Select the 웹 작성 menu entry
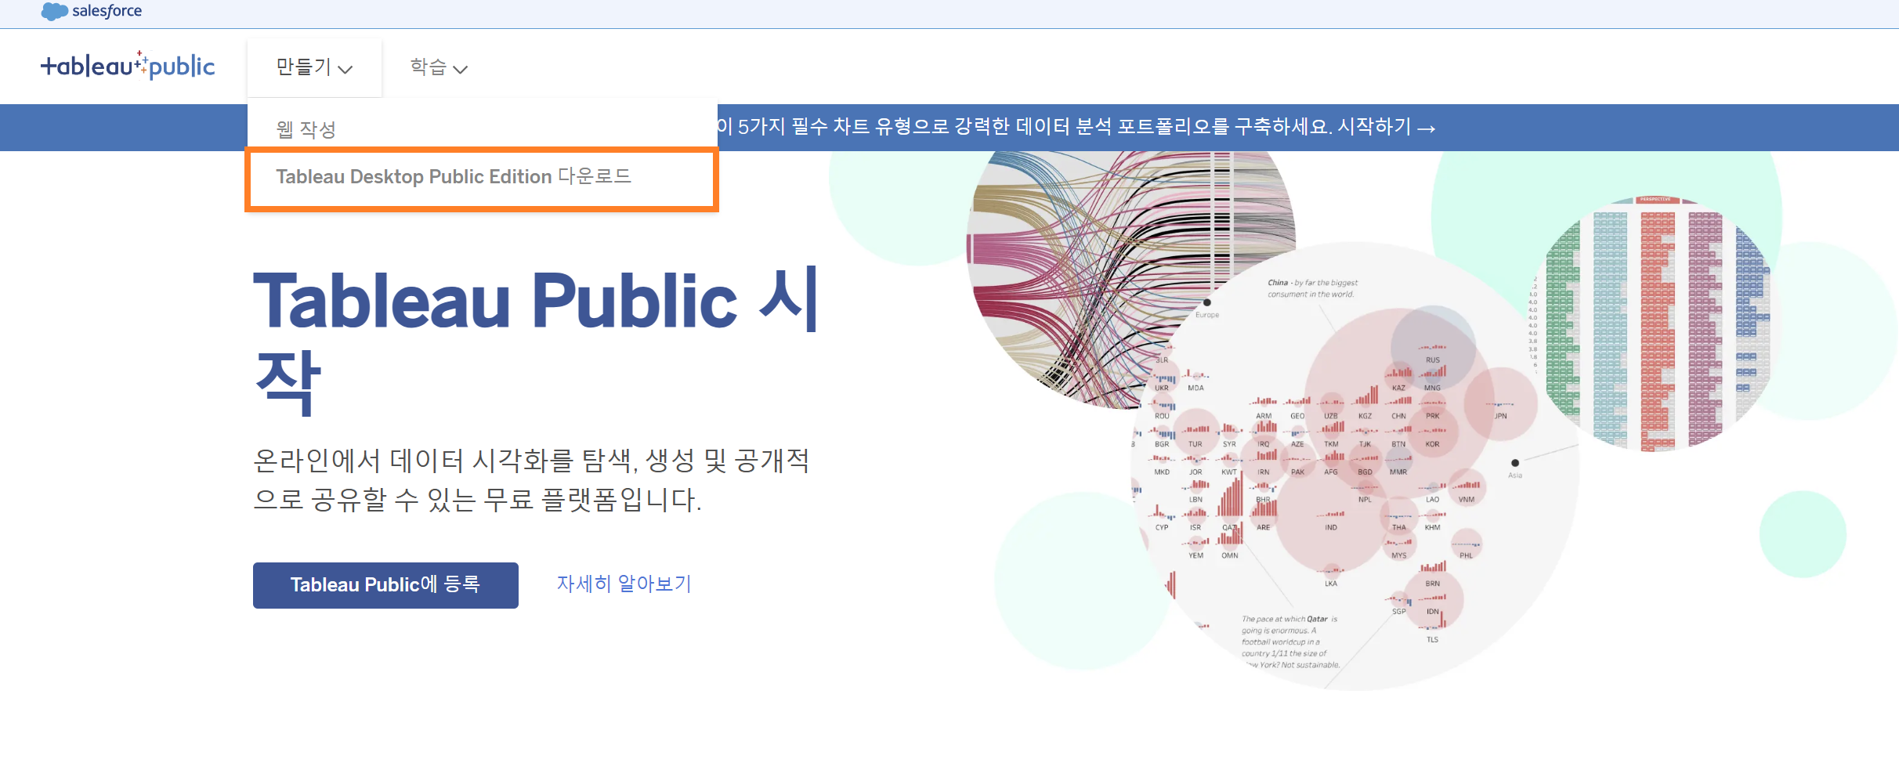Image resolution: width=1899 pixels, height=770 pixels. click(x=306, y=129)
